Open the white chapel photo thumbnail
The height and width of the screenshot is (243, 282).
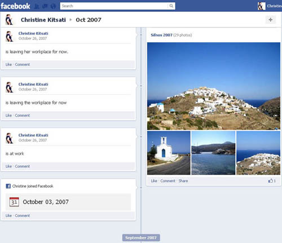(x=169, y=153)
